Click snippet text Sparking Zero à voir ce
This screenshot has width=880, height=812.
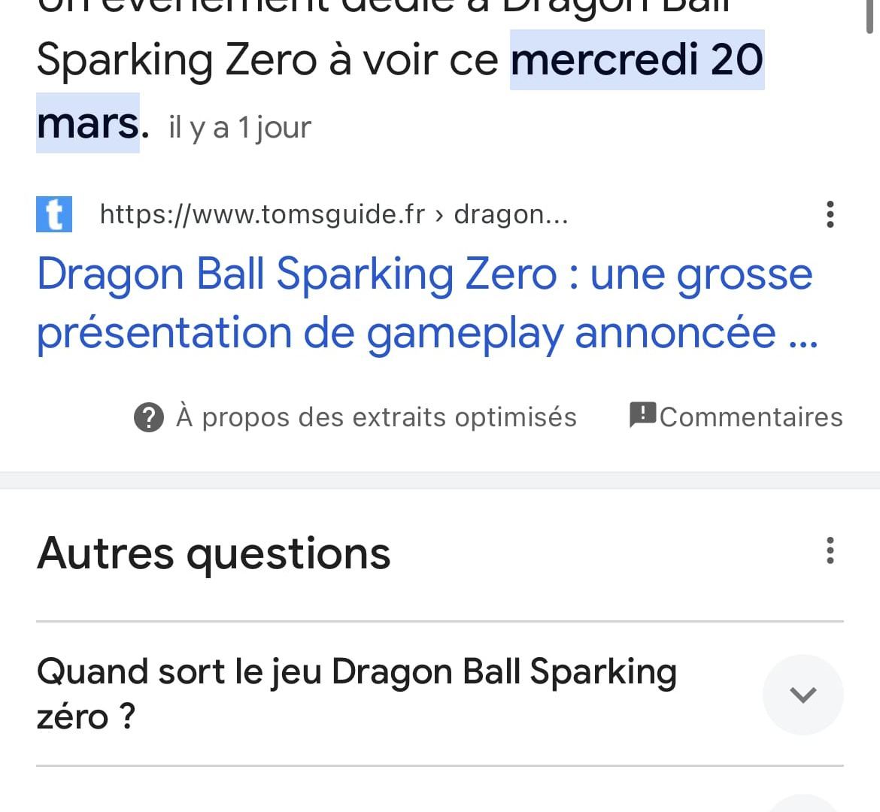click(268, 60)
